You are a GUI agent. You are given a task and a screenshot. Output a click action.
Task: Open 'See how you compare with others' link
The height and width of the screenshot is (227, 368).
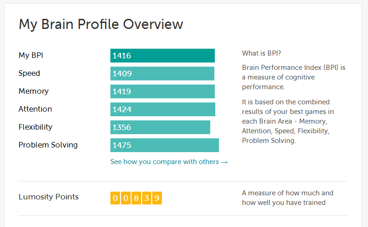pyautogui.click(x=169, y=162)
